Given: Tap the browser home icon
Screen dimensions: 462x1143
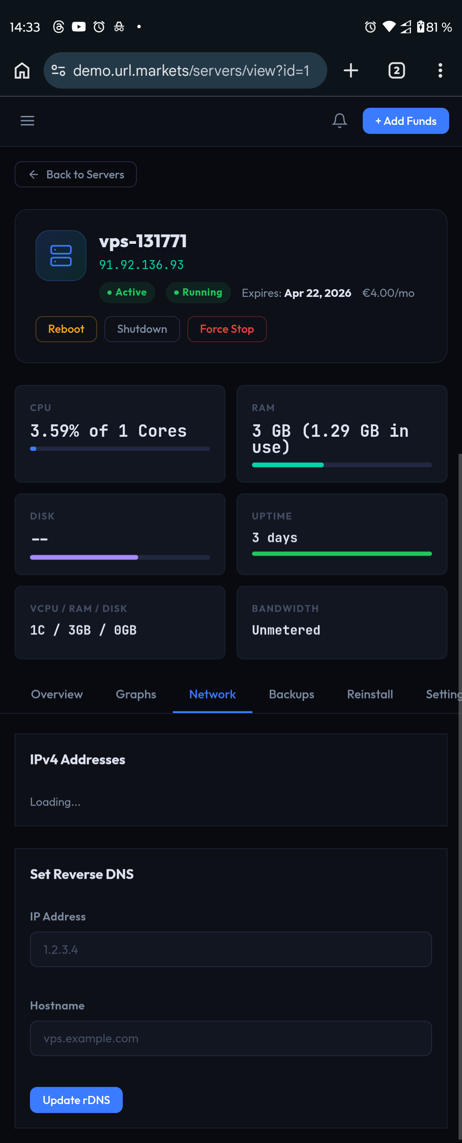Looking at the screenshot, I should pos(22,71).
